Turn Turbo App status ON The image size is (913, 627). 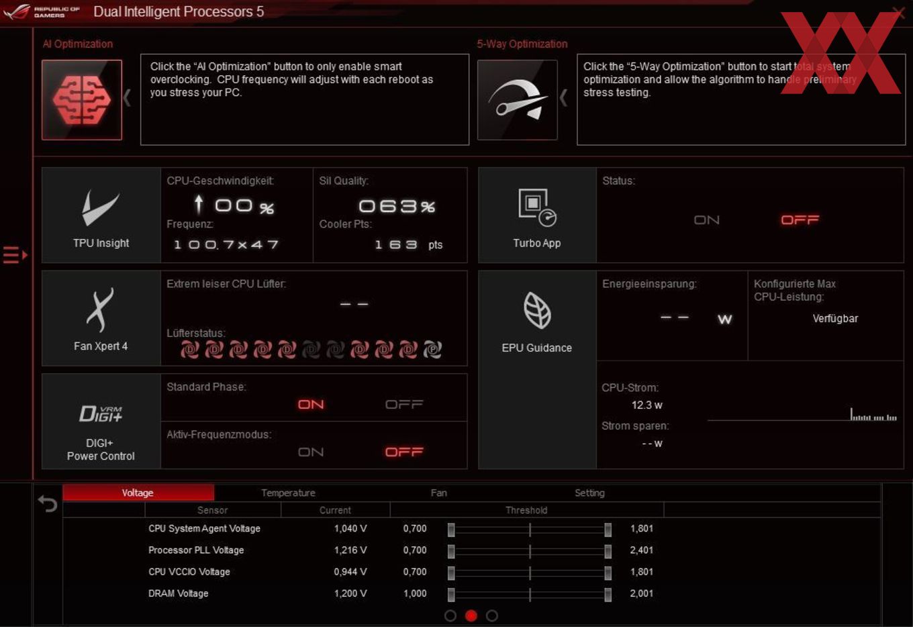pyautogui.click(x=707, y=220)
